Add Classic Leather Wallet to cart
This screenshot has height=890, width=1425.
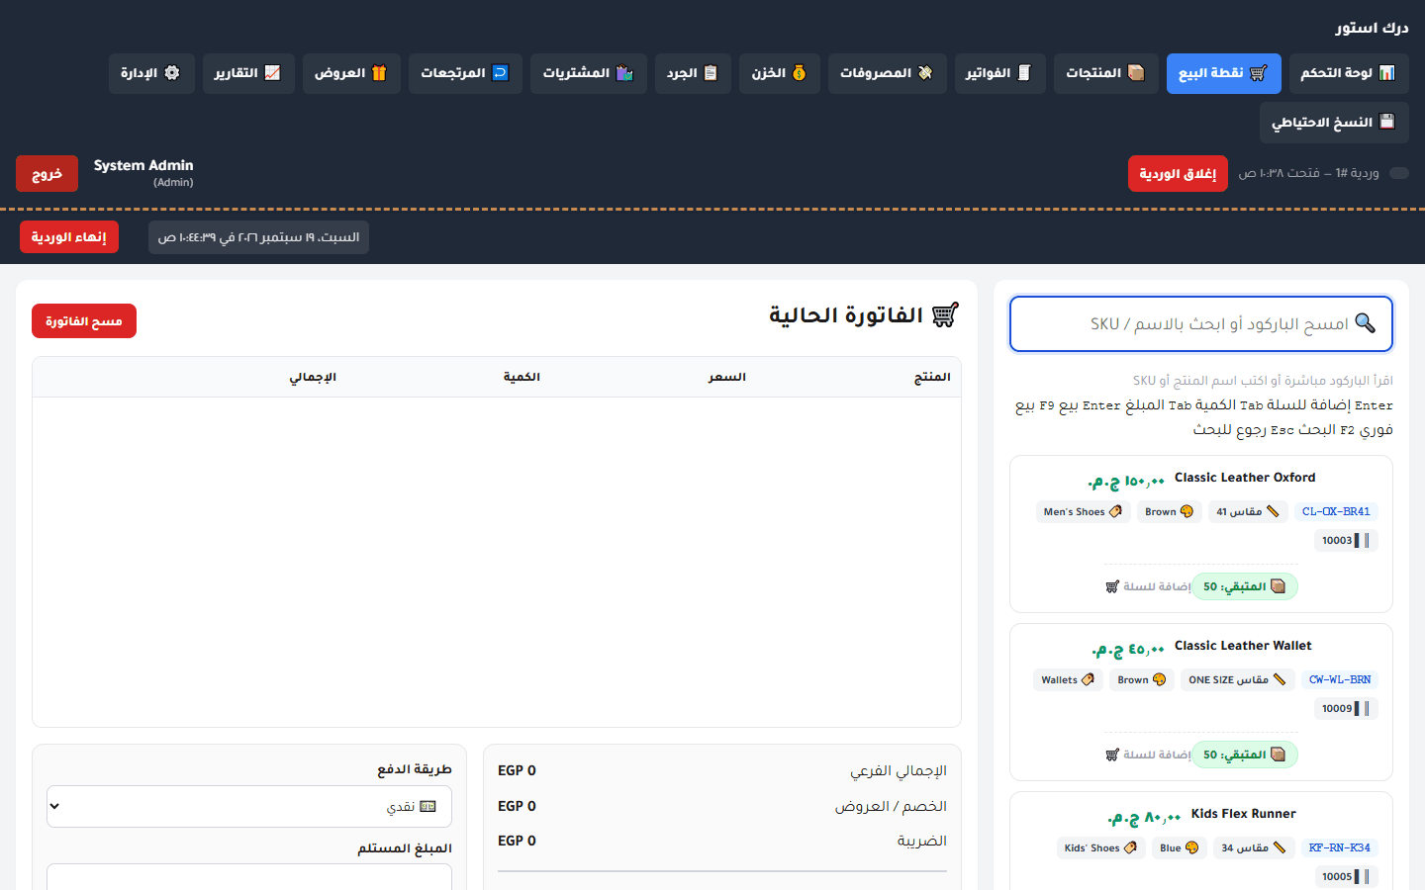1148,755
